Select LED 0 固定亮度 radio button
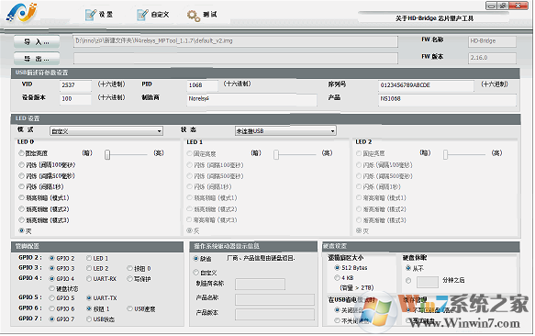 click(x=21, y=153)
